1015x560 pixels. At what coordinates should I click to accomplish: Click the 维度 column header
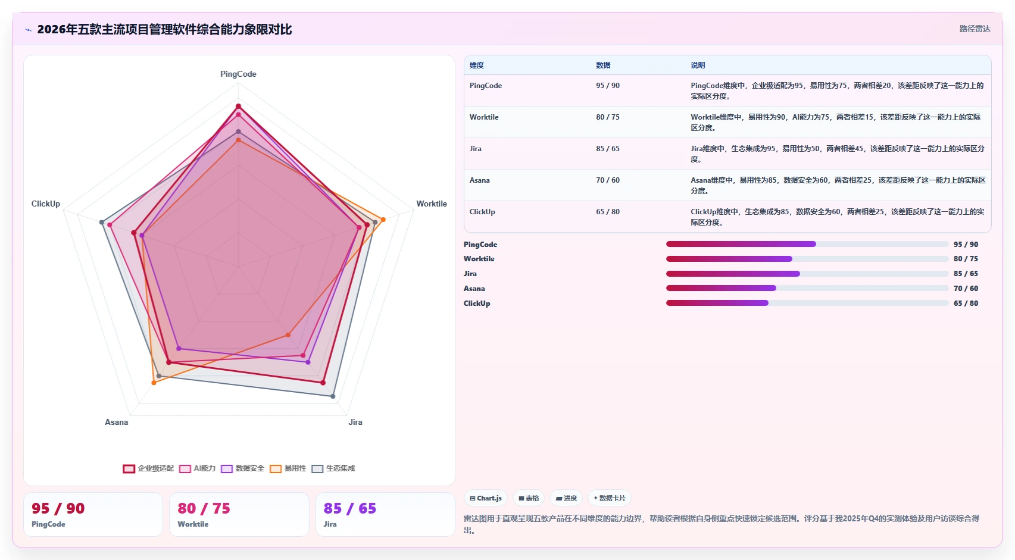tap(477, 65)
